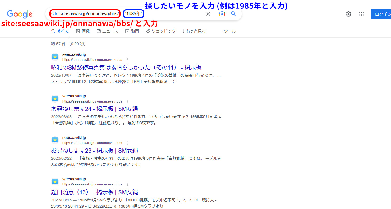Open the Google apps grid icon
This screenshot has width=391, height=209.
click(x=361, y=14)
